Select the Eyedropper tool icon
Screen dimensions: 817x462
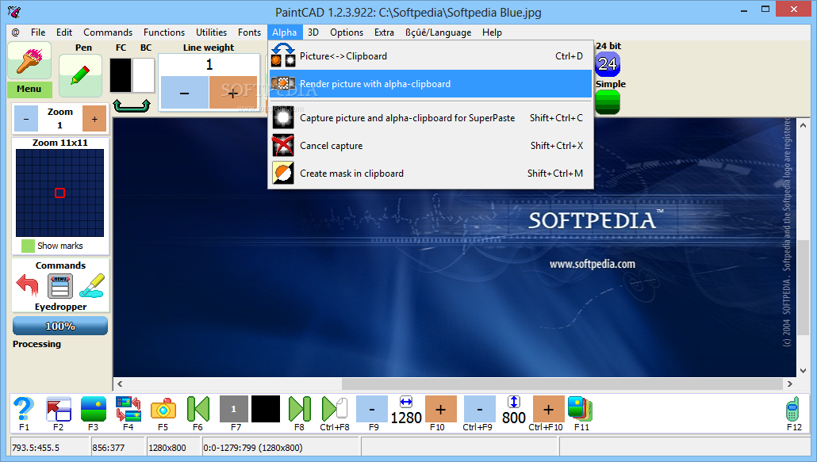point(93,285)
